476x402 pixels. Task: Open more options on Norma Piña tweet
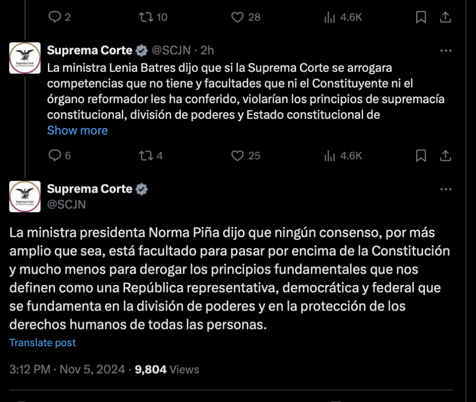click(446, 189)
